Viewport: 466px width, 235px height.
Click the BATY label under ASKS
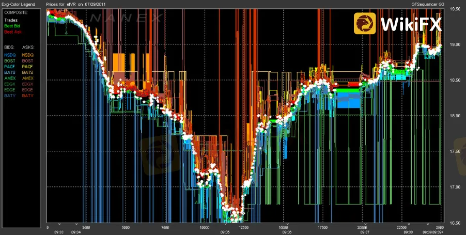pos(28,96)
